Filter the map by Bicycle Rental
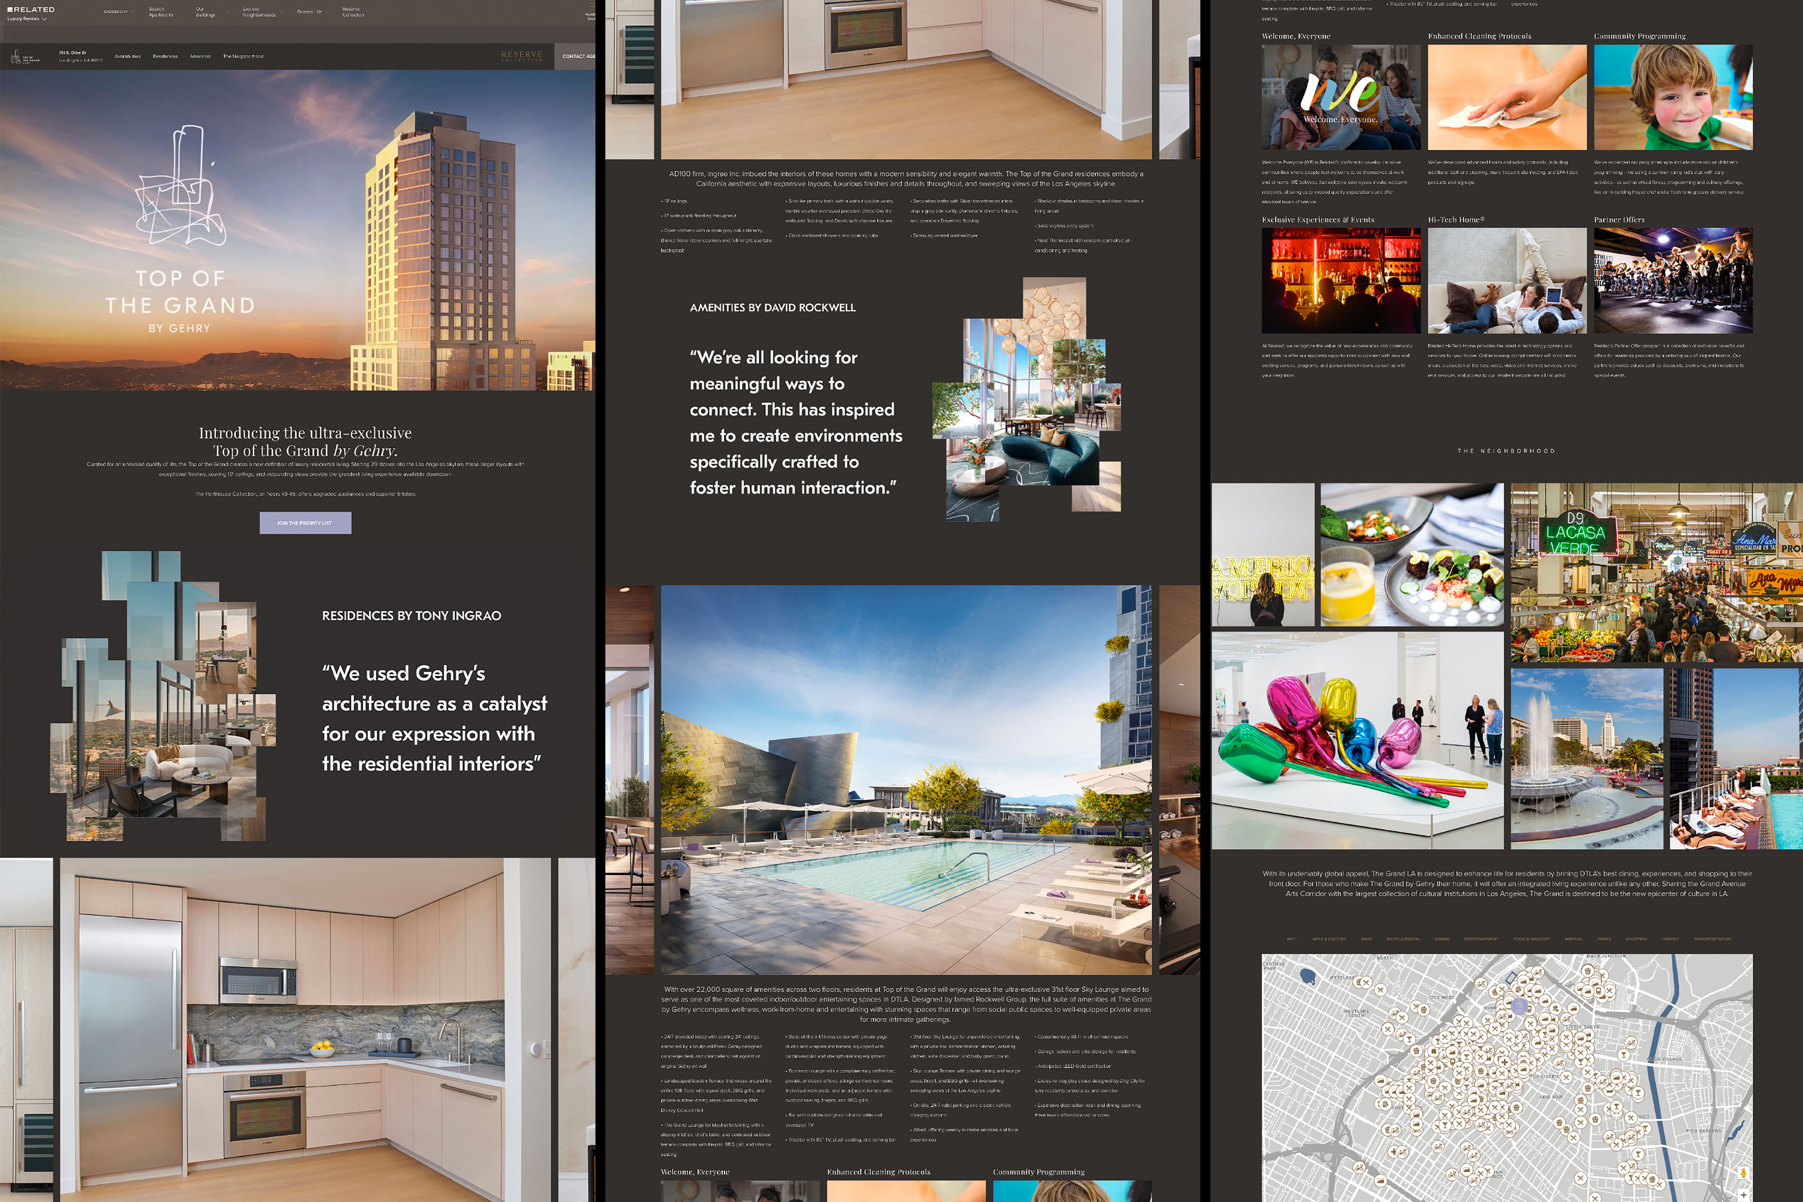This screenshot has height=1202, width=1803. [x=1404, y=939]
